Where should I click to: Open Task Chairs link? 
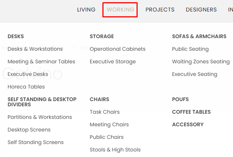(x=105, y=112)
